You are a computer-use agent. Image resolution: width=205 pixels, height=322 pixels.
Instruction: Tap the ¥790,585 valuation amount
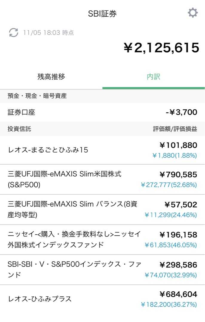tap(178, 174)
